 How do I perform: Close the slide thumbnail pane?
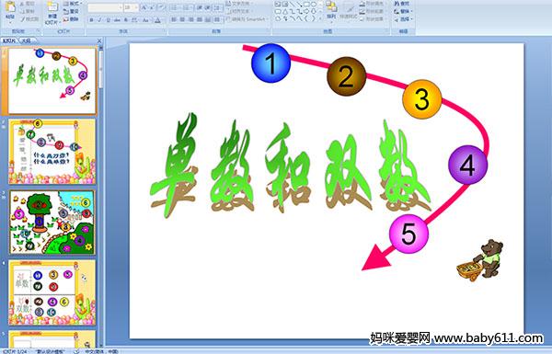pos(99,40)
